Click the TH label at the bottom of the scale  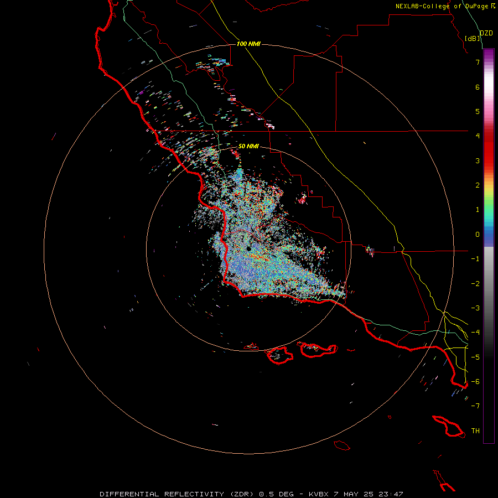click(x=475, y=431)
